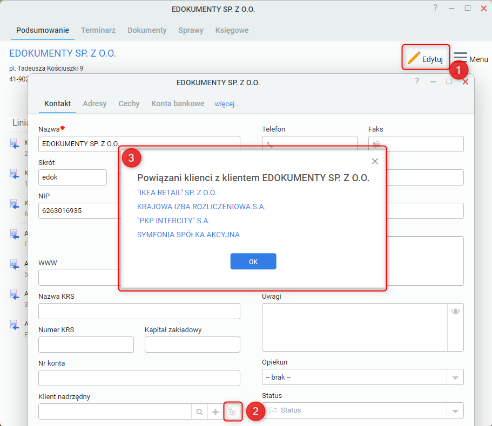This screenshot has height=426, width=492.
Task: Click the więcej... link for more tabs
Action: point(227,104)
